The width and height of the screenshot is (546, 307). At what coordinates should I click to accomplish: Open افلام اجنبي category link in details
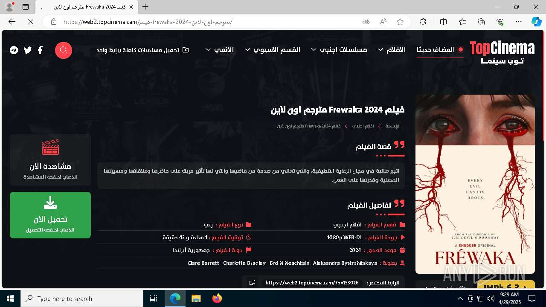click(347, 225)
